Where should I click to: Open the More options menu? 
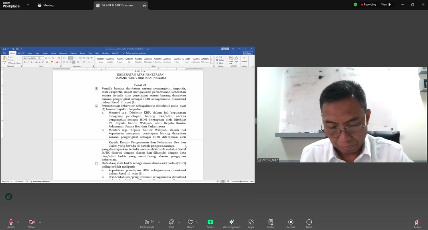[x=309, y=224]
